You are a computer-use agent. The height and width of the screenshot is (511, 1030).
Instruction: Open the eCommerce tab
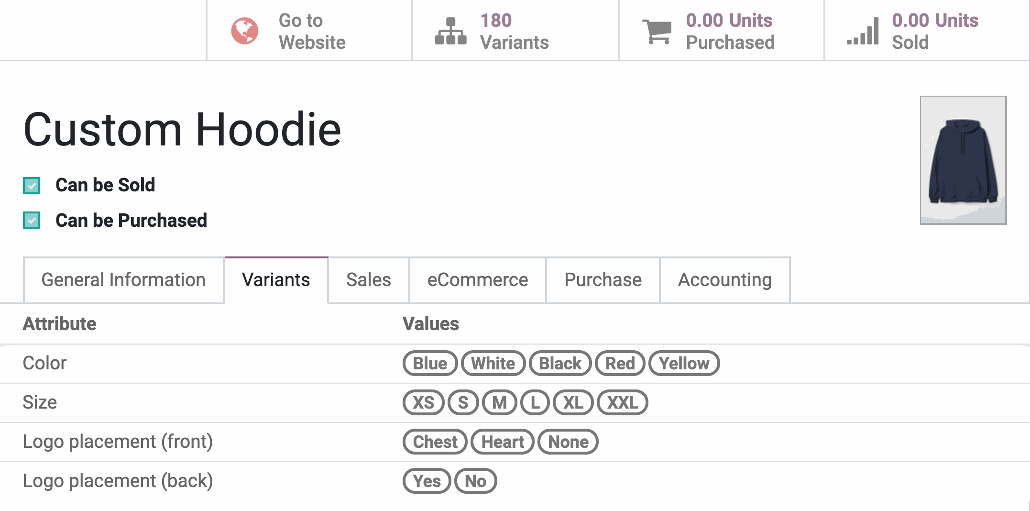(x=477, y=280)
